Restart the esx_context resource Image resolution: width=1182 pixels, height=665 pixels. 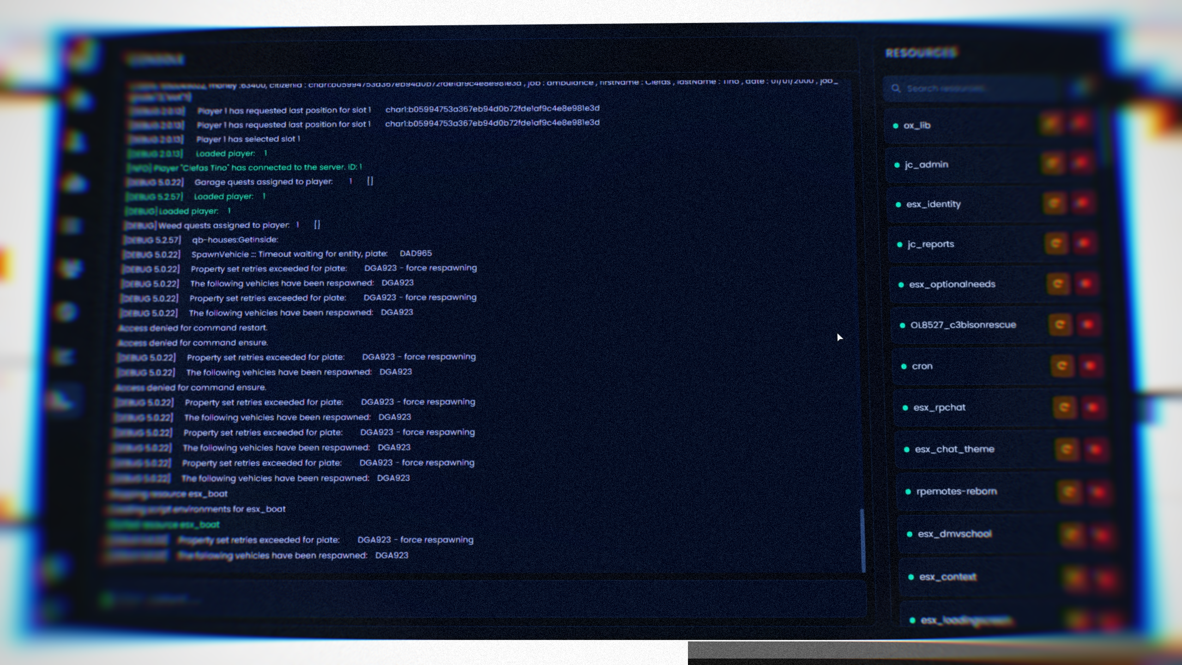point(1075,578)
